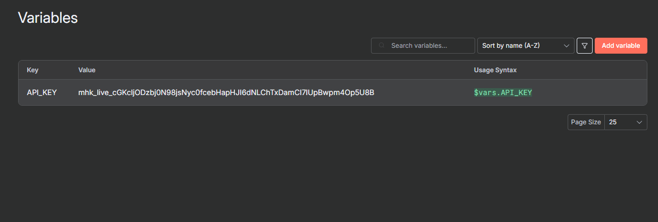This screenshot has height=222, width=658.
Task: Click the funnel filter icon
Action: click(x=585, y=46)
